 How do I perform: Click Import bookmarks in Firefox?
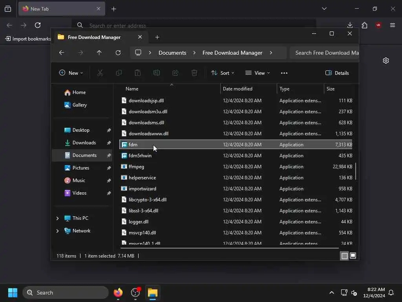(28, 39)
